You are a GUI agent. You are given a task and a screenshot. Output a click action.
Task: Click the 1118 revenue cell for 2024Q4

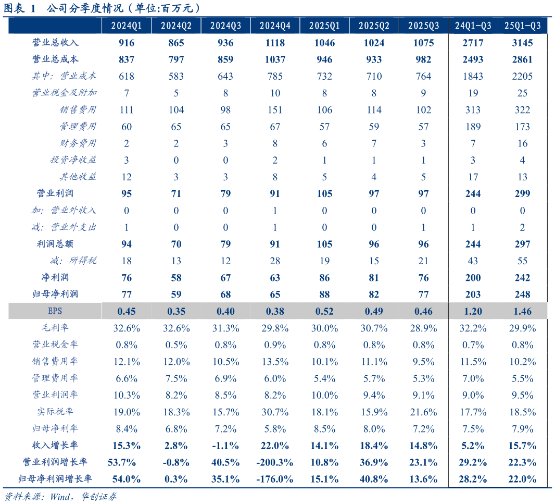275,43
